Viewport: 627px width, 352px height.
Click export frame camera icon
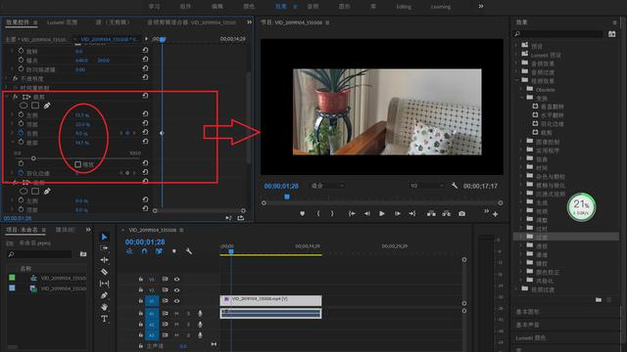tap(461, 214)
